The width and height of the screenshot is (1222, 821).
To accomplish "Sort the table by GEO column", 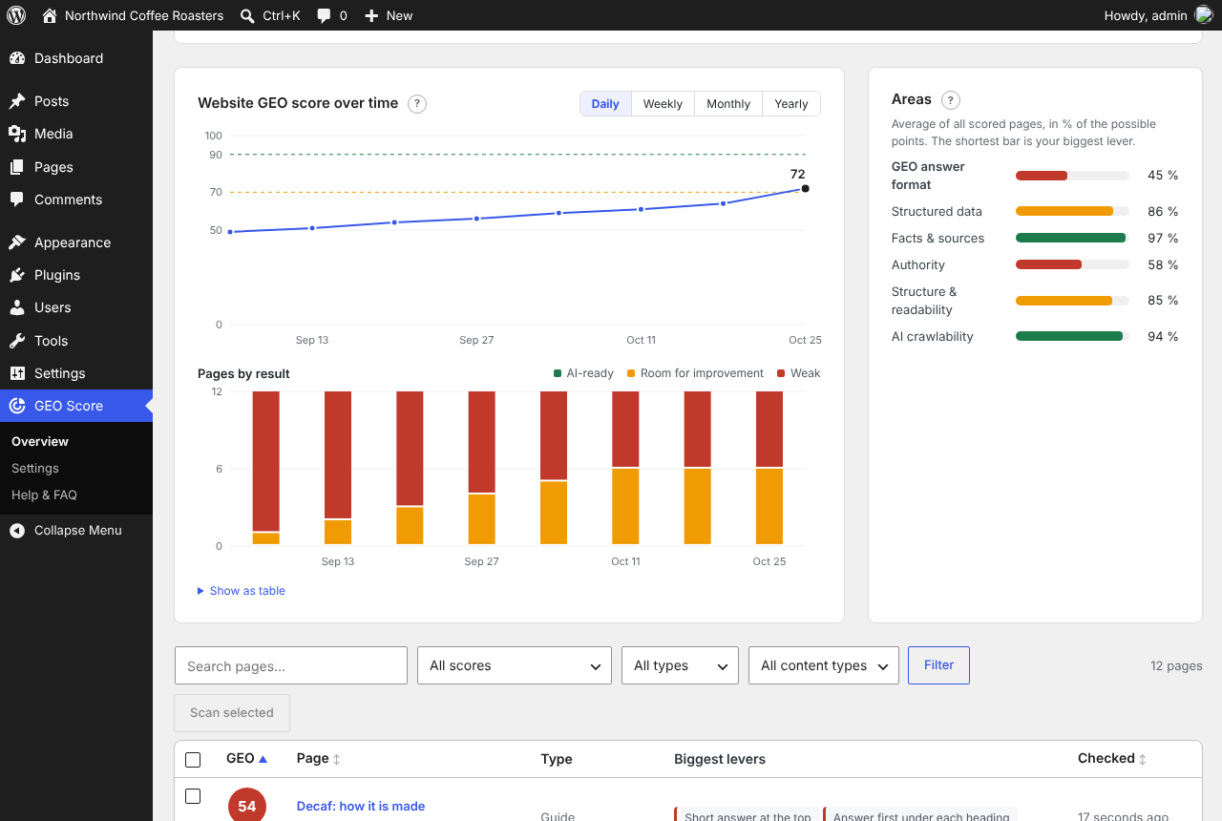I will coord(246,759).
